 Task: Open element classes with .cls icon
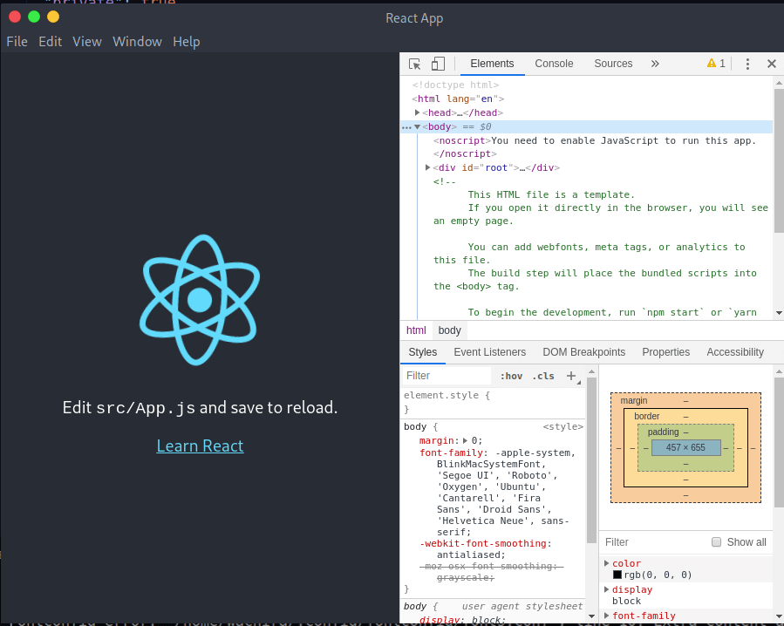tap(542, 376)
